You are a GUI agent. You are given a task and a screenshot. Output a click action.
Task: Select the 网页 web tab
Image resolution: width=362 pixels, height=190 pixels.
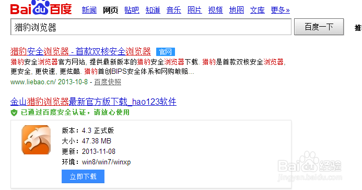pos(110,10)
